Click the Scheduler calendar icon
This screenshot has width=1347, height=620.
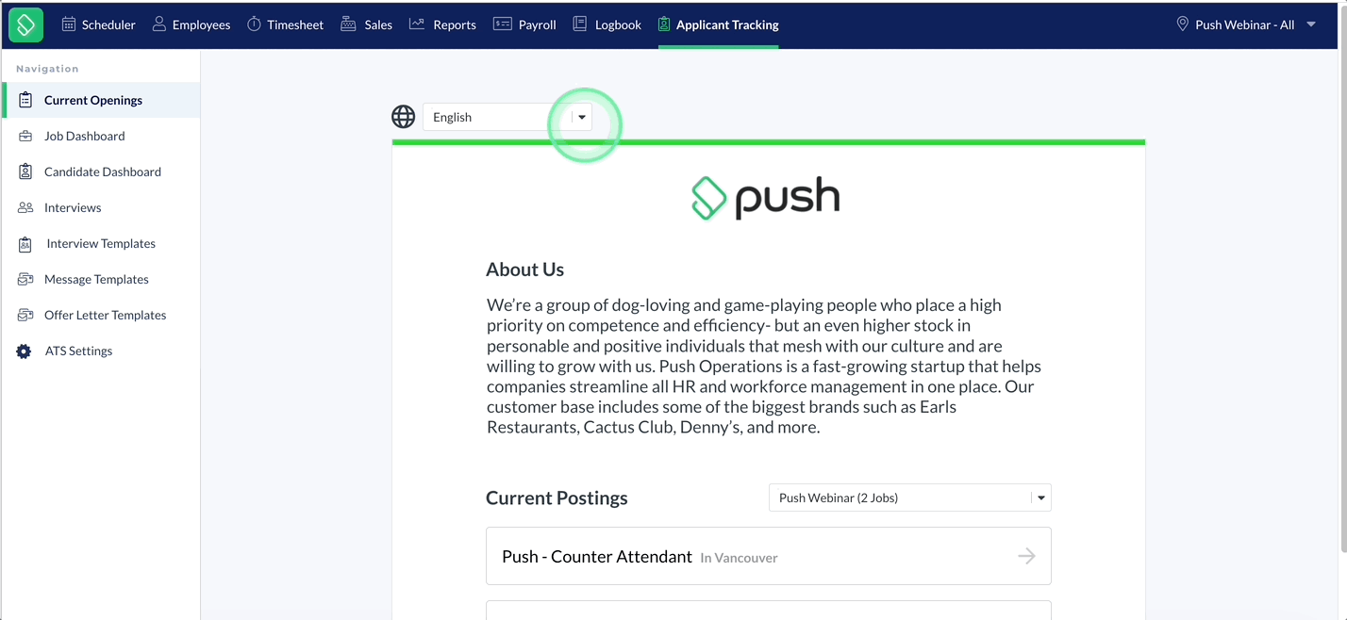point(69,24)
